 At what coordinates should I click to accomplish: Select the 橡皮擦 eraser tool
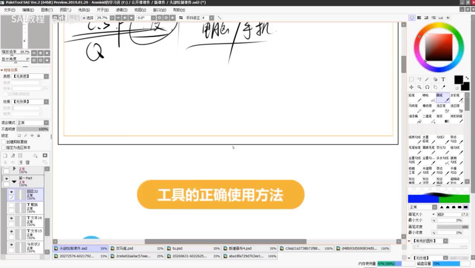(429, 108)
